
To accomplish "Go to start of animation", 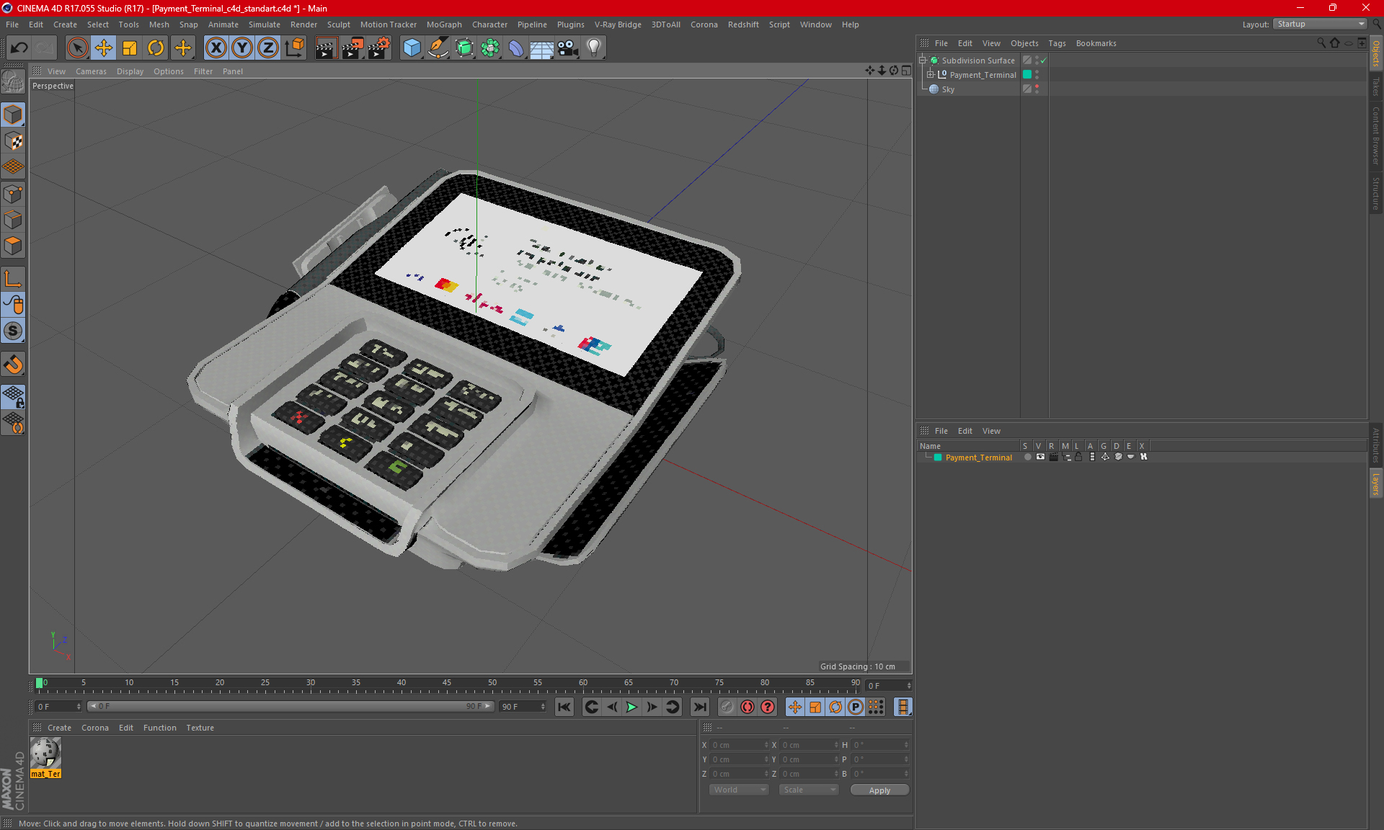I will (x=564, y=707).
